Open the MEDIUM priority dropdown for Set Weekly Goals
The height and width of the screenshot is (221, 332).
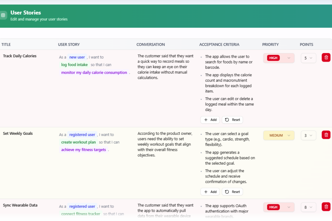pos(278,135)
